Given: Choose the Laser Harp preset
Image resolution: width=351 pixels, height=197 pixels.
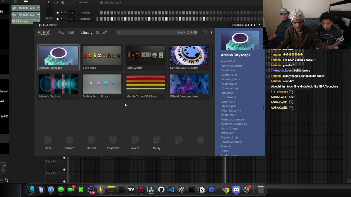Looking at the screenshot, I should [x=228, y=102].
